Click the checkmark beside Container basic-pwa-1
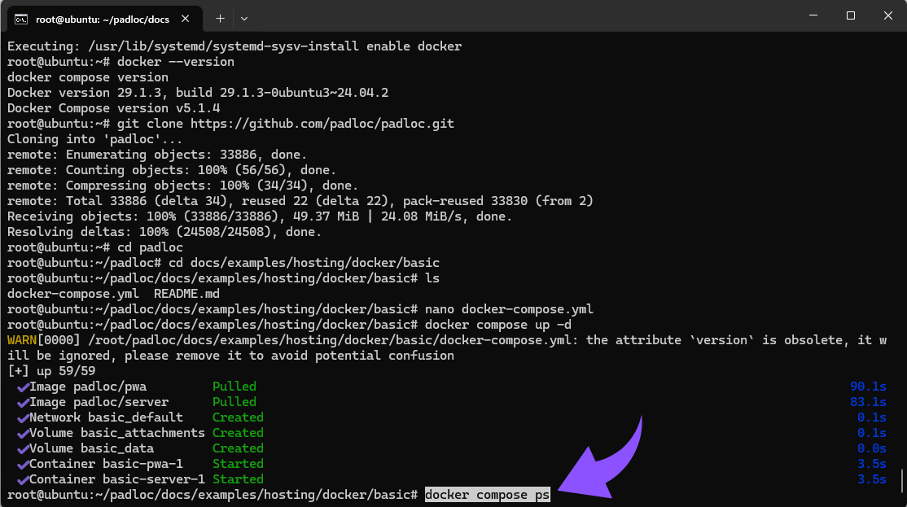The image size is (907, 507). 23,464
